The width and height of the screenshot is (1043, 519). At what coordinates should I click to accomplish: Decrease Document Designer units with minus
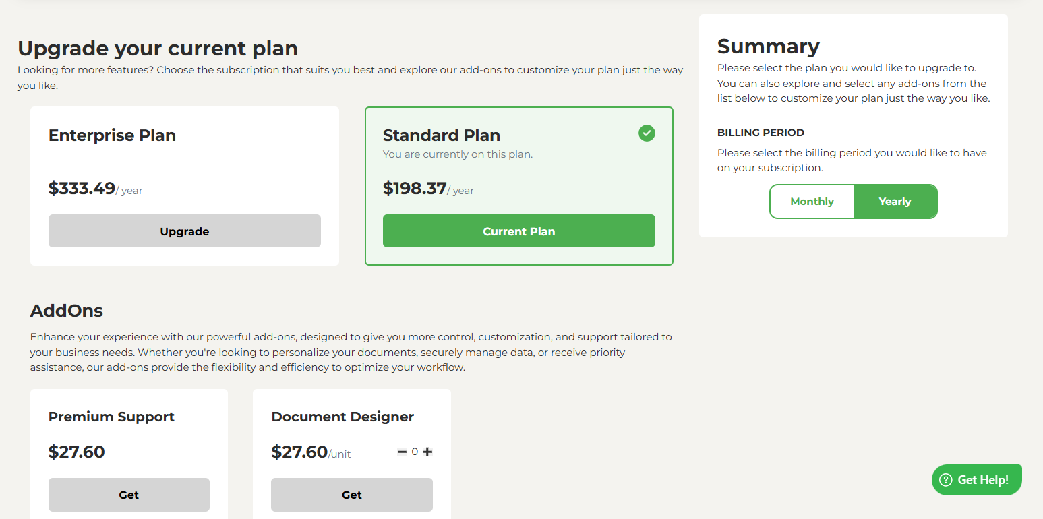tap(402, 452)
